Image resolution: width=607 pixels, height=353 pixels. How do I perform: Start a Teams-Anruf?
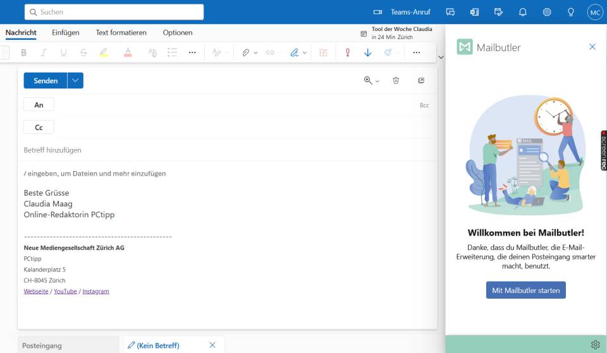coord(402,12)
